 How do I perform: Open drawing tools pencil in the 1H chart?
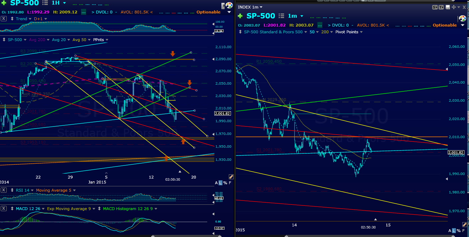pyautogui.click(x=231, y=176)
